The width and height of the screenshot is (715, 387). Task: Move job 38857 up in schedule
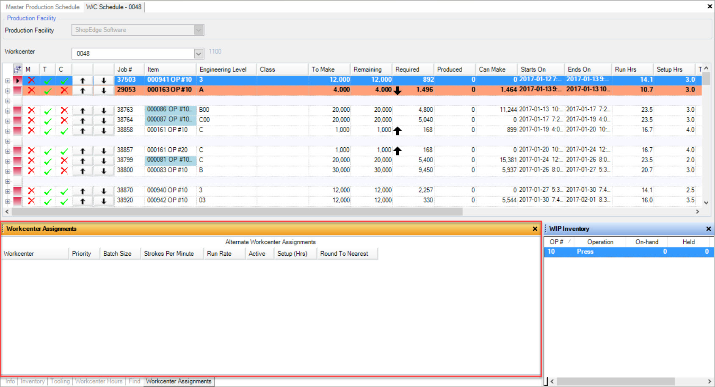83,151
